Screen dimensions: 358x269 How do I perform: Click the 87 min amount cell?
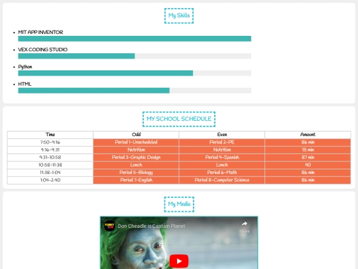tap(308, 157)
